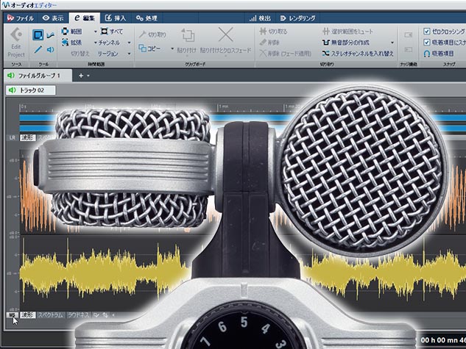Click the check-mark icon beside ラウドネス
The width and height of the screenshot is (466, 349).
(96, 315)
